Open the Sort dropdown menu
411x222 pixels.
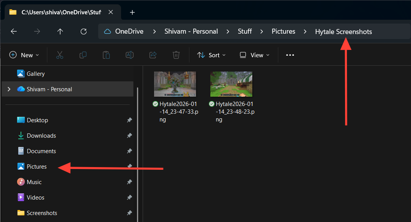[211, 55]
